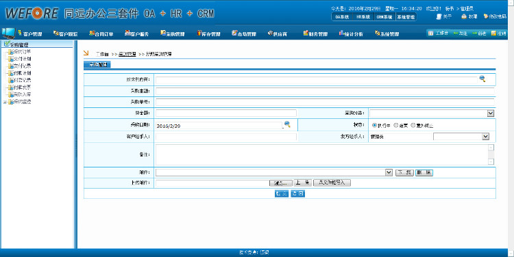Click the 总金额 input field
The width and height of the screenshot is (514, 257).
(x=226, y=113)
